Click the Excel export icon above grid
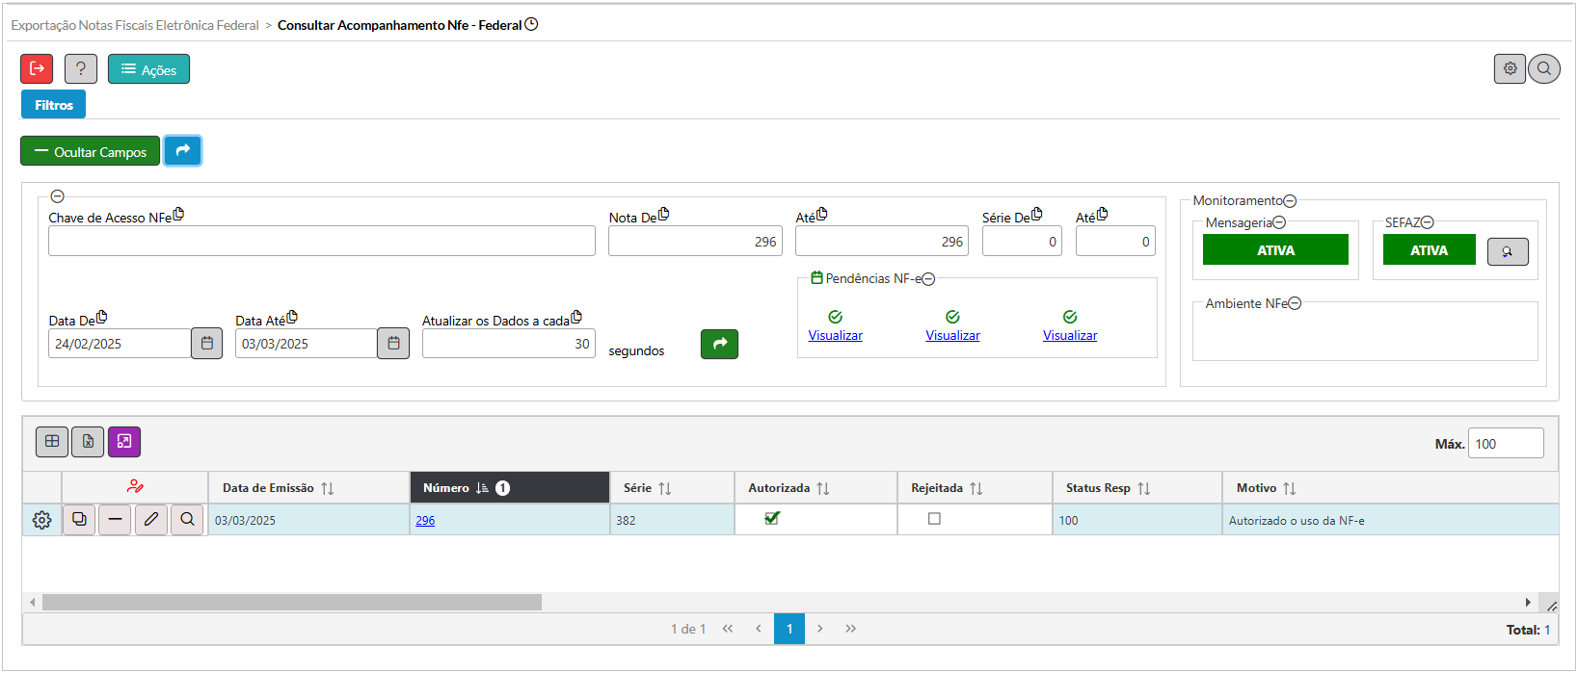1578x673 pixels. tap(88, 441)
